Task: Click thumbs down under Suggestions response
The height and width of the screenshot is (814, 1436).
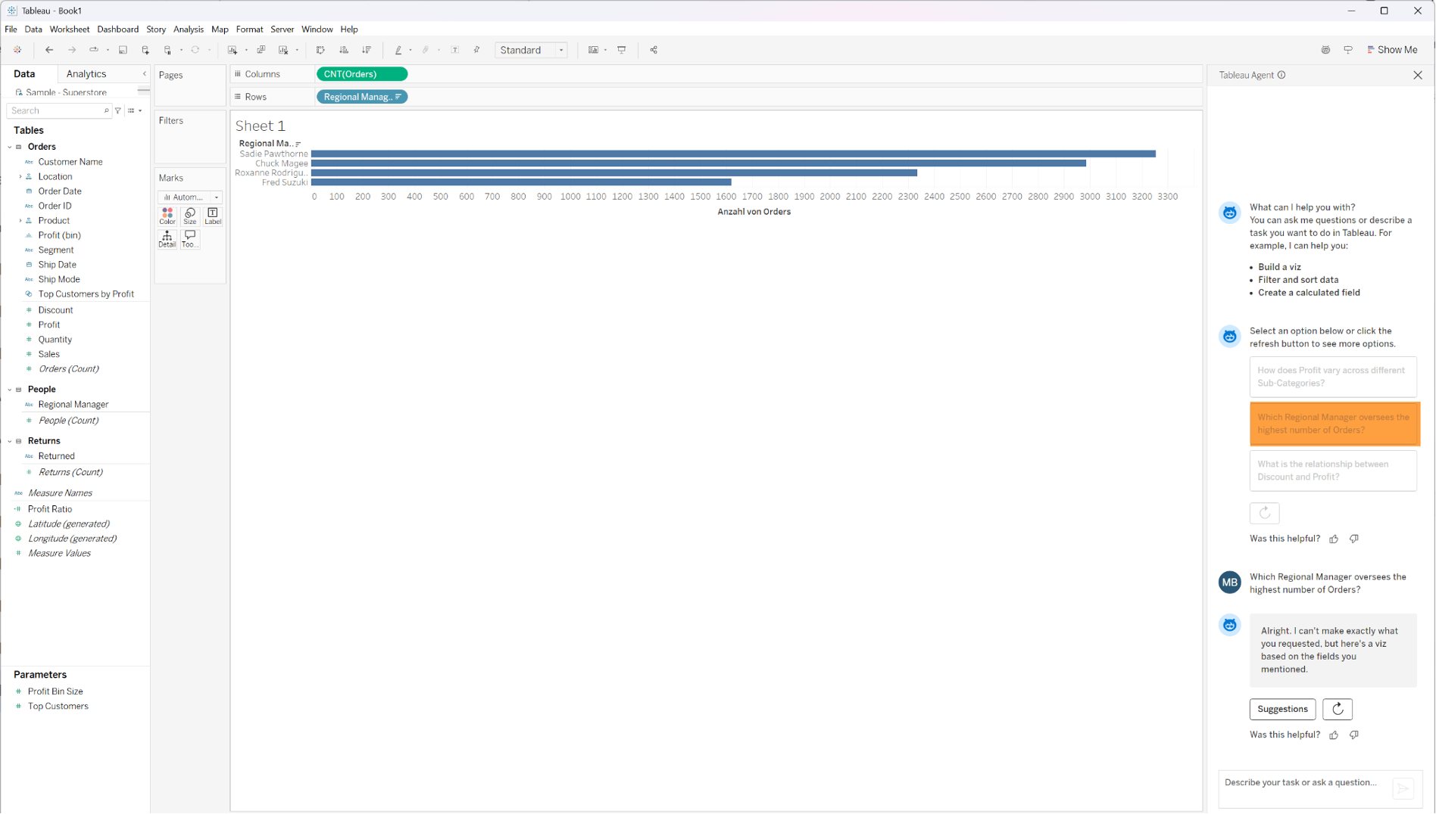Action: point(1354,735)
